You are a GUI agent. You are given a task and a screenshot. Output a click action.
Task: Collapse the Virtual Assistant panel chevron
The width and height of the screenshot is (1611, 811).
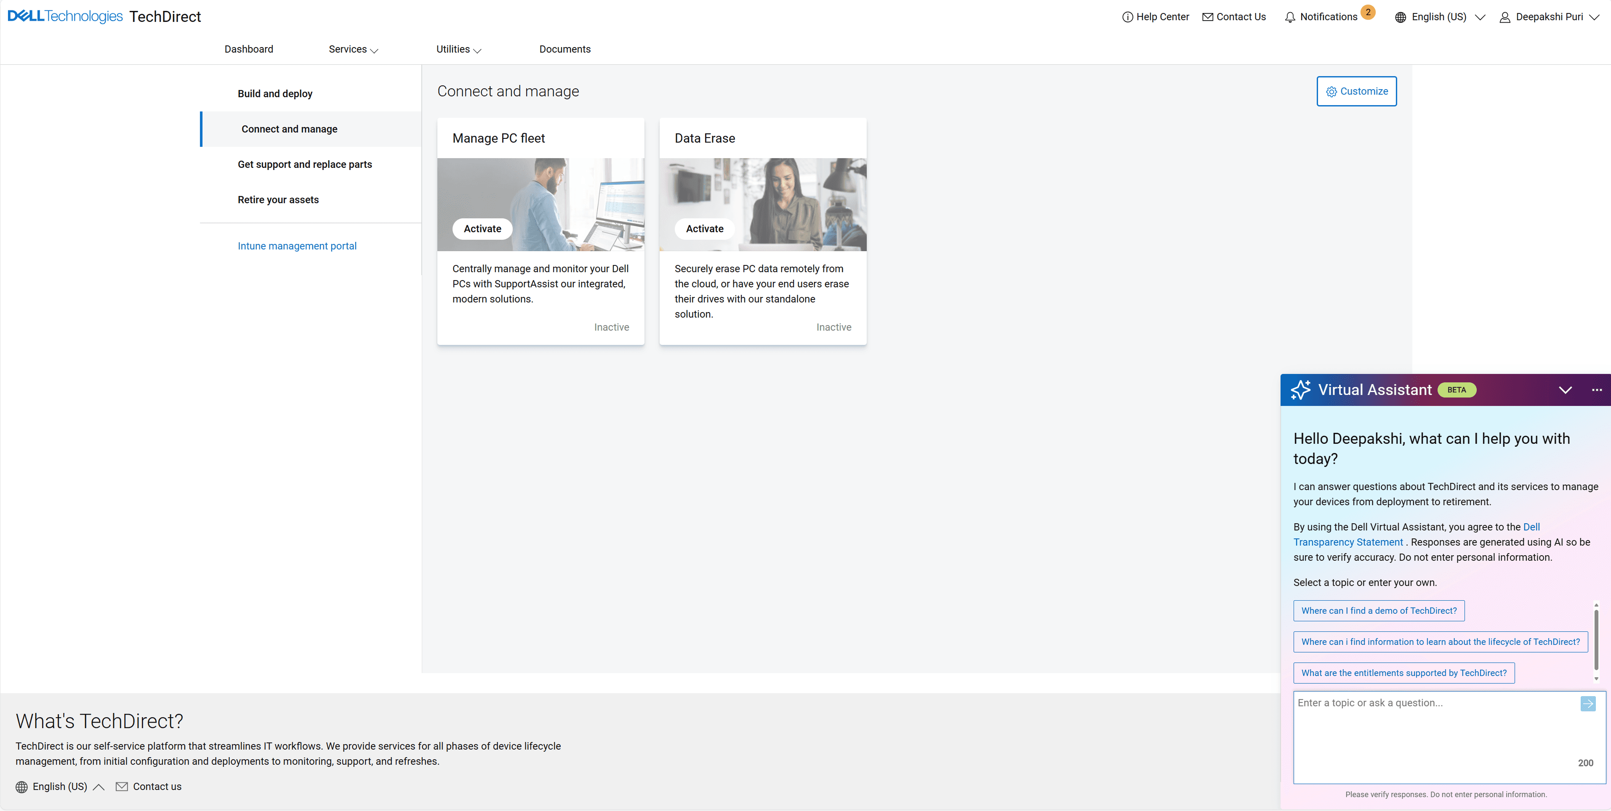(1565, 390)
